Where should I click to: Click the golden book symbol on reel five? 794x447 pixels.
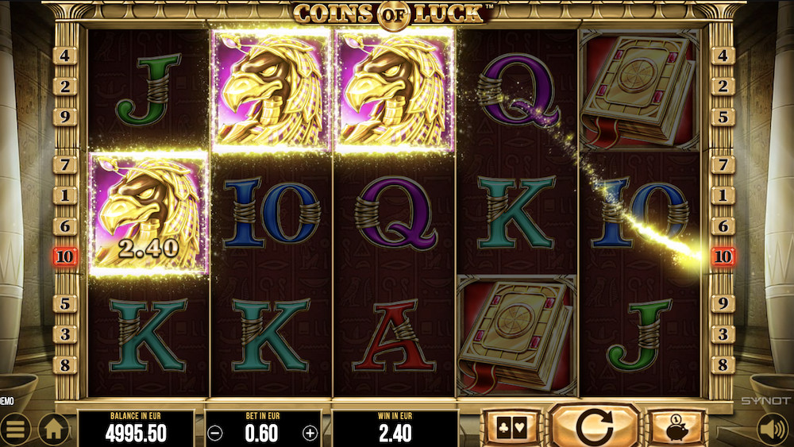tap(640, 90)
